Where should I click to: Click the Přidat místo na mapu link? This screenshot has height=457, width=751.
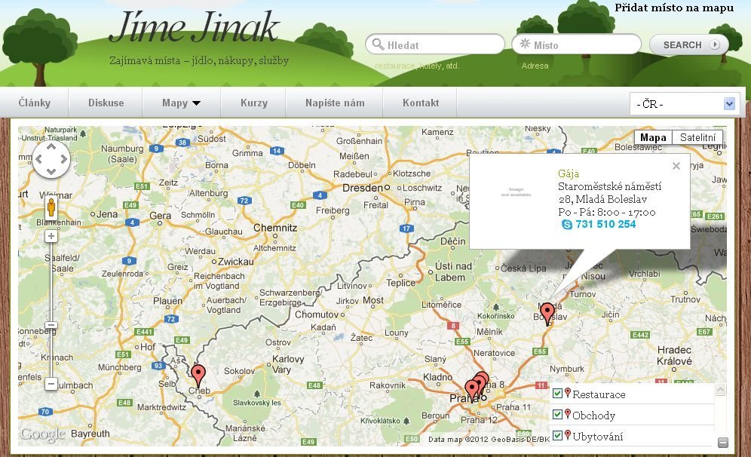[x=674, y=8]
